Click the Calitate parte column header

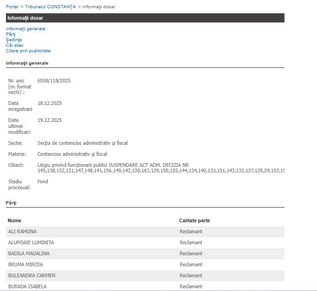[x=194, y=221]
